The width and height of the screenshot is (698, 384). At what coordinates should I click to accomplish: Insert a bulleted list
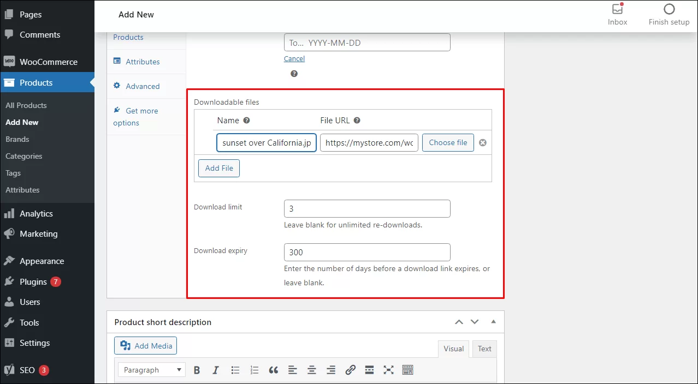point(235,370)
